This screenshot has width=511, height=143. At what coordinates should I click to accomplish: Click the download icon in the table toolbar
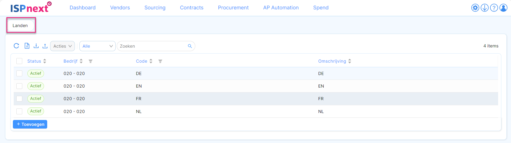click(36, 46)
